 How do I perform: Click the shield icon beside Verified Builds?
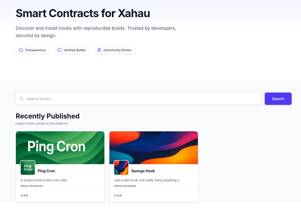pyautogui.click(x=59, y=50)
